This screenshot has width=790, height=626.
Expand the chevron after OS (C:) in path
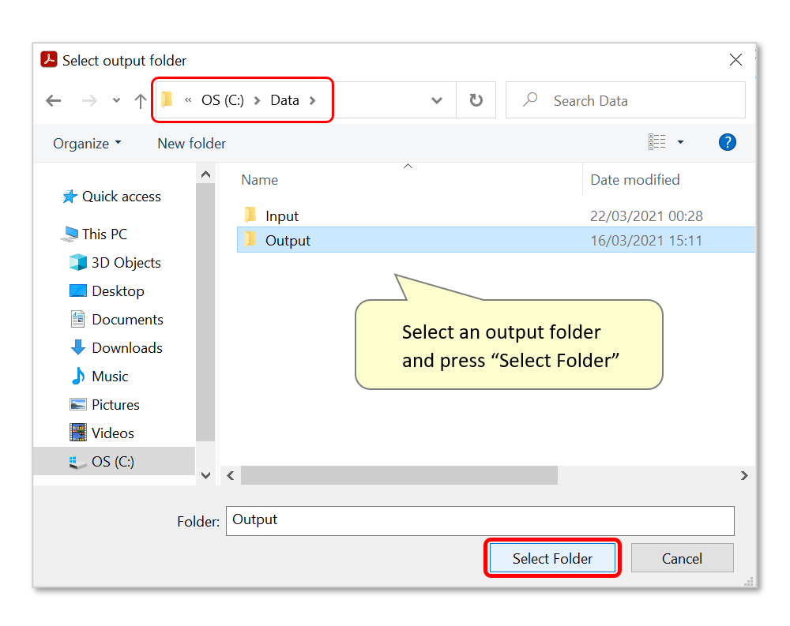coord(257,101)
